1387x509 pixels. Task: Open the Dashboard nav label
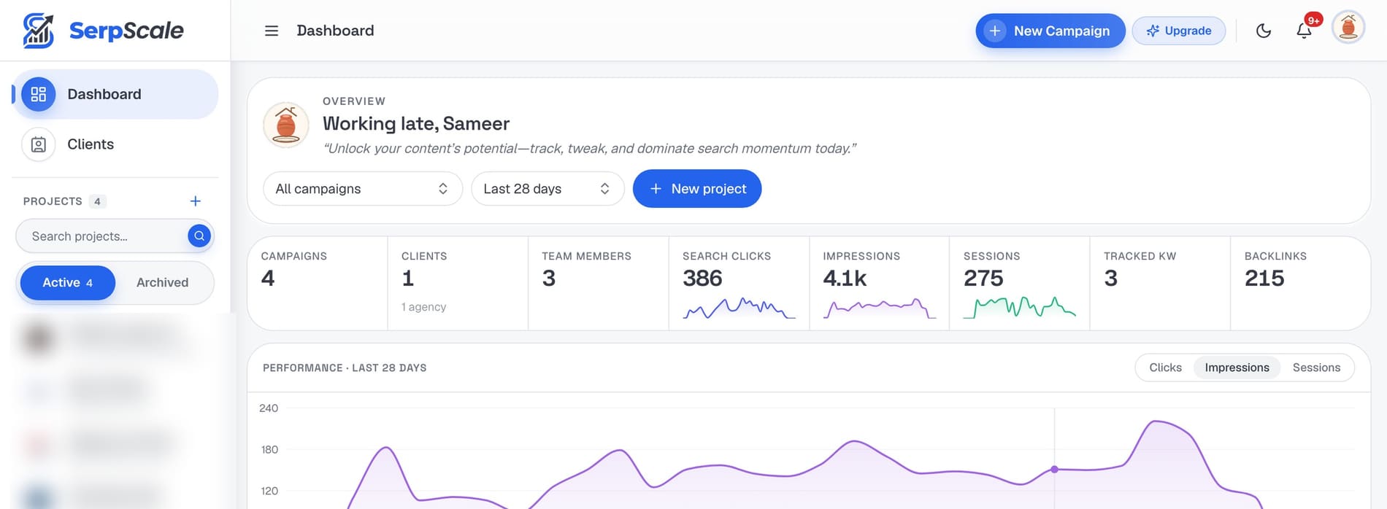(104, 94)
